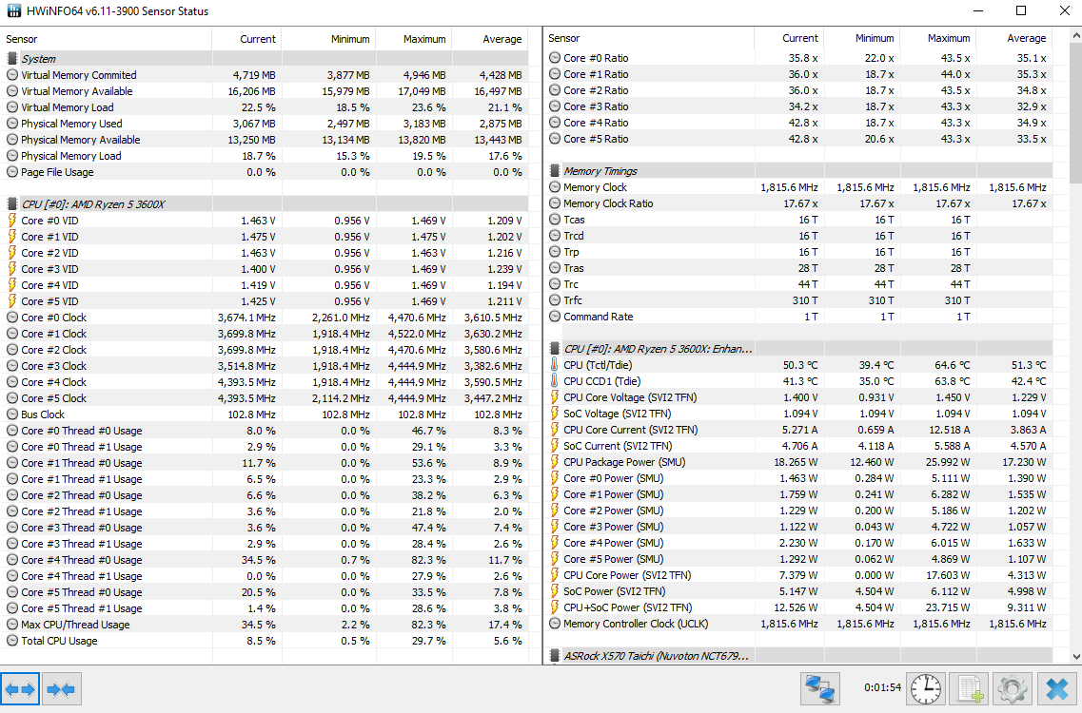Click the elapsed time 0:01:54 readout
Image resolution: width=1082 pixels, height=713 pixels.
(882, 687)
